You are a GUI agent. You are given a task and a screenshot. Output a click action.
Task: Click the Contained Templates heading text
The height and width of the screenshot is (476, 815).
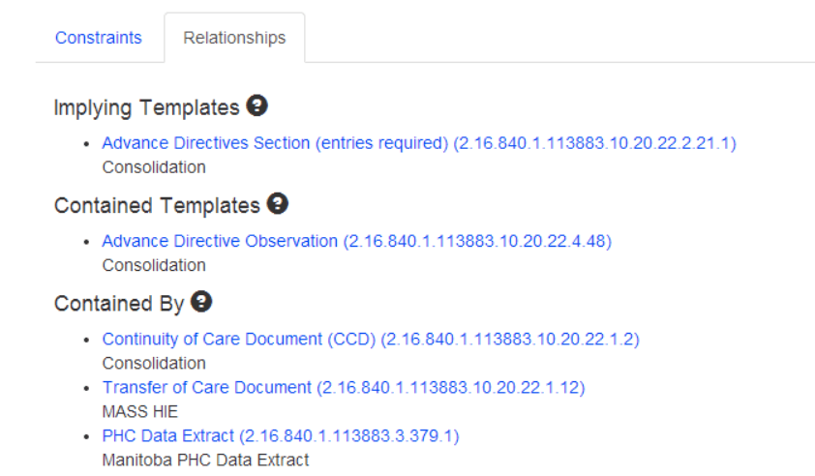pos(157,205)
